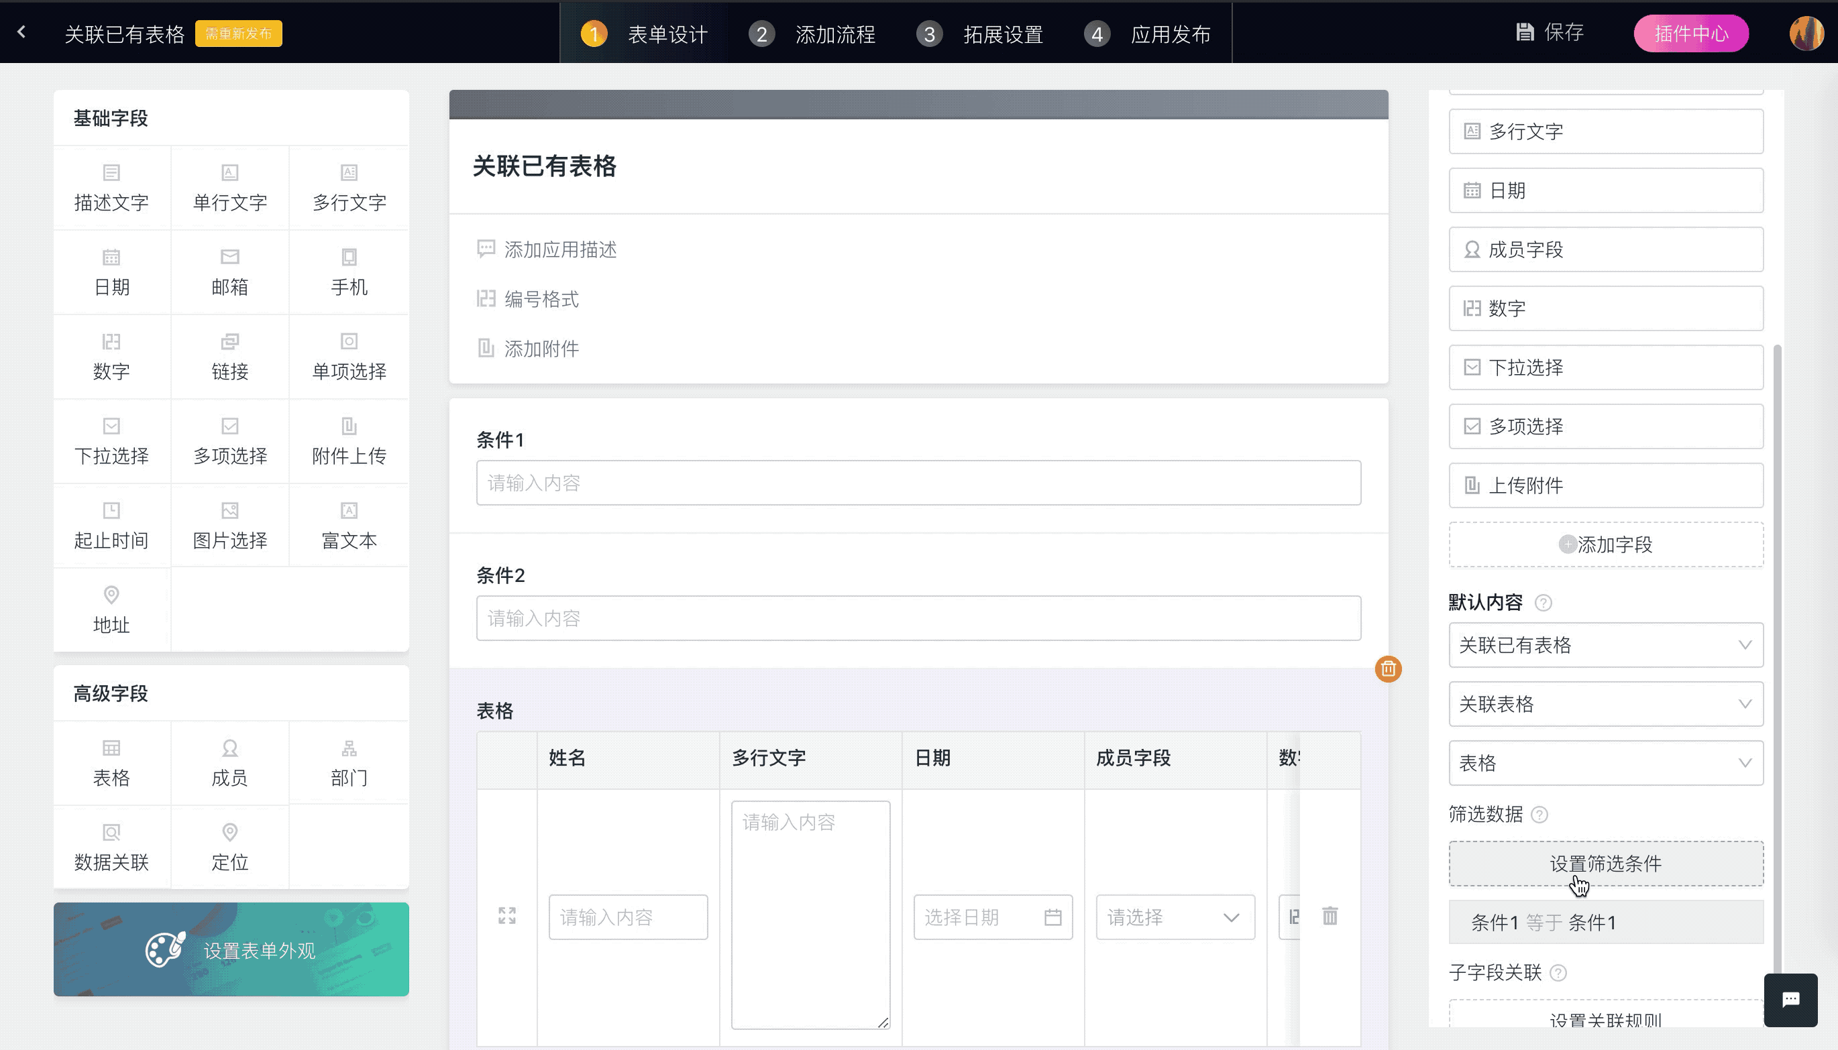Add the 表格 advanced field
Screen dimensions: 1838x1050
111,763
